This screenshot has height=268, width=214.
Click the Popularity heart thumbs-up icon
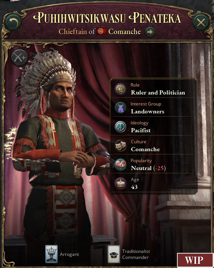120,164
